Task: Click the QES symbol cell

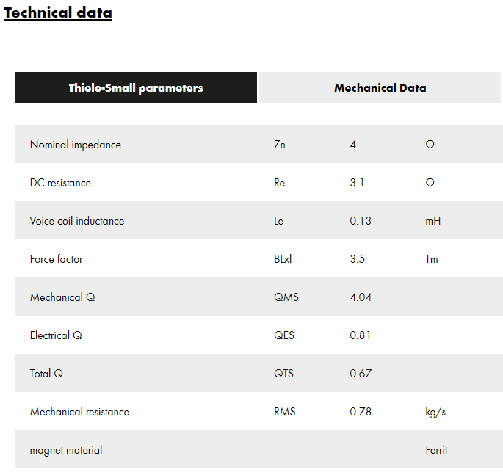Action: tap(284, 335)
